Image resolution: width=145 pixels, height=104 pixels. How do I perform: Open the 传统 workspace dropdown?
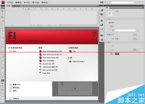103,2
